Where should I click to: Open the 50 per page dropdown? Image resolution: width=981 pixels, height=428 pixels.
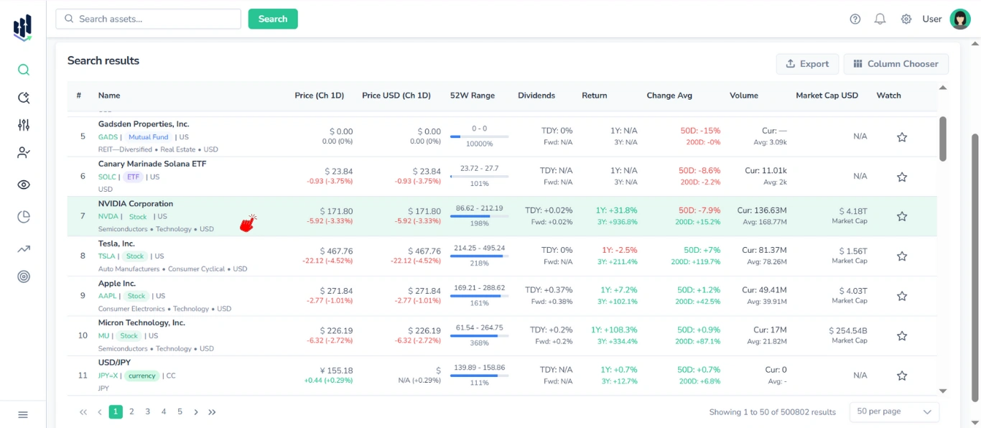[x=893, y=411]
